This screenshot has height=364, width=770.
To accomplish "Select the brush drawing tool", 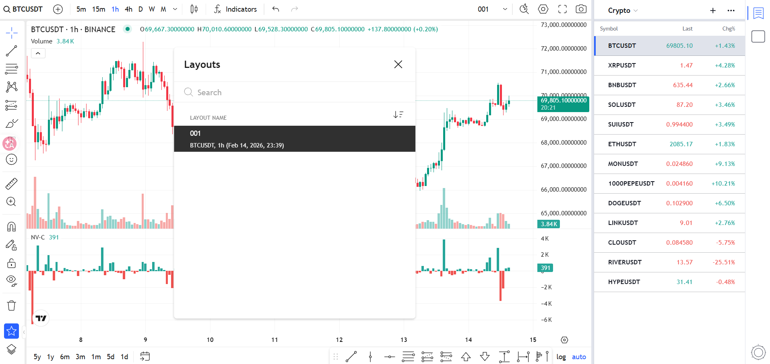I will (x=12, y=123).
